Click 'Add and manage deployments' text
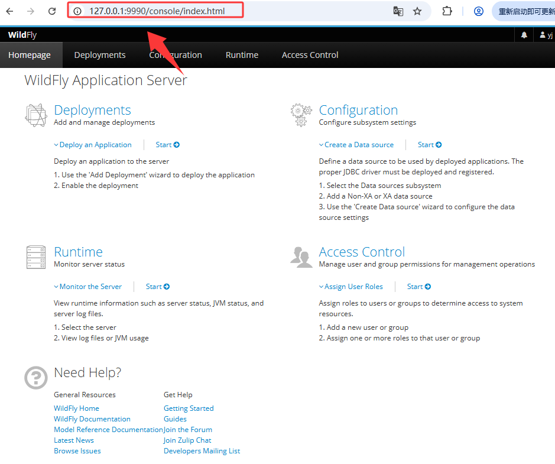Viewport: 555px width, 464px height. (x=105, y=122)
